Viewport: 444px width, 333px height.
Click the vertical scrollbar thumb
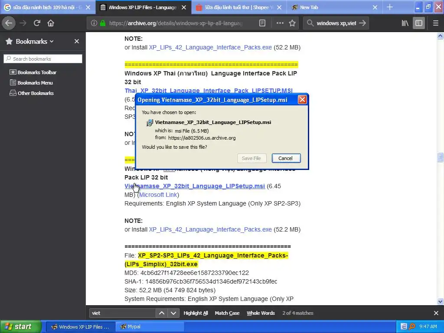pos(440,157)
